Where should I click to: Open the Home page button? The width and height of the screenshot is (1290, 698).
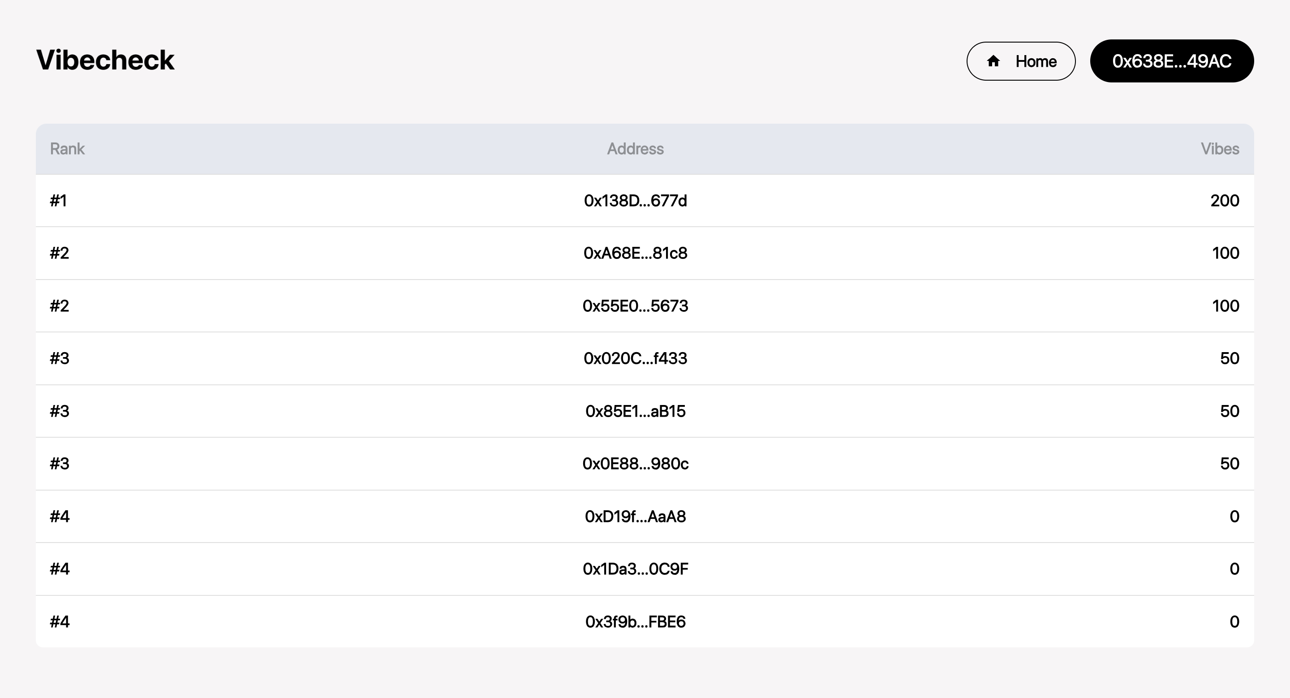[1021, 61]
